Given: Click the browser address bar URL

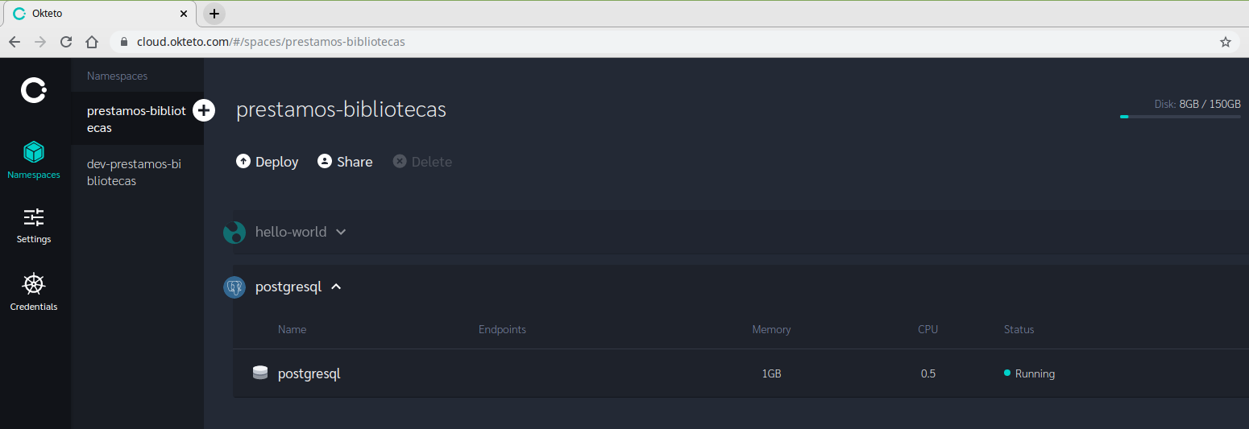Looking at the screenshot, I should click(x=271, y=42).
